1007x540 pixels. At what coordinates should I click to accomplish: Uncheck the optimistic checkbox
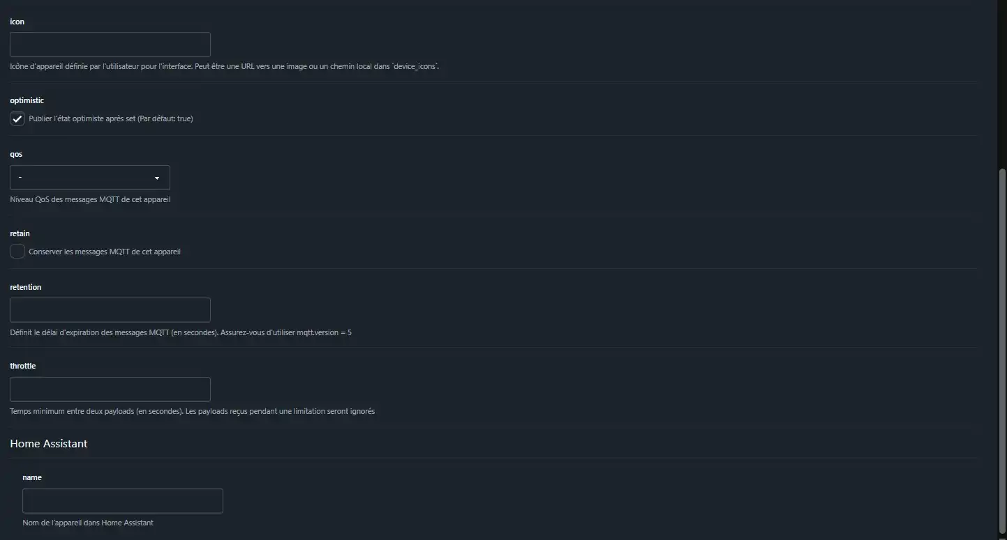point(17,118)
